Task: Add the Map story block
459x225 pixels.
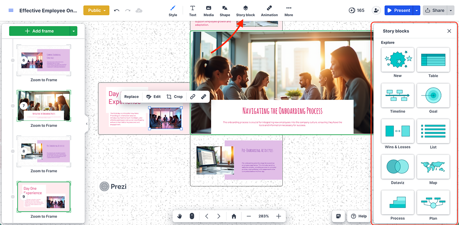Action: [x=433, y=167]
